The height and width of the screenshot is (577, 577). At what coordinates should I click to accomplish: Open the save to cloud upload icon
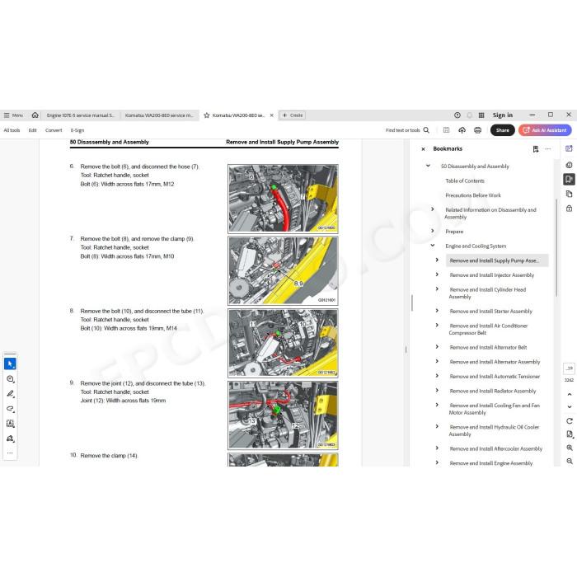click(x=462, y=130)
